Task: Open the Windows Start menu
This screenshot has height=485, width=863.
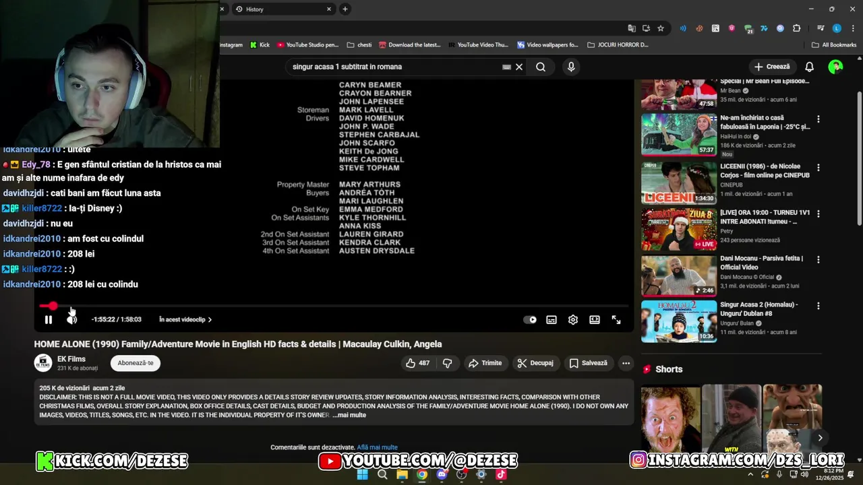Action: (x=362, y=474)
